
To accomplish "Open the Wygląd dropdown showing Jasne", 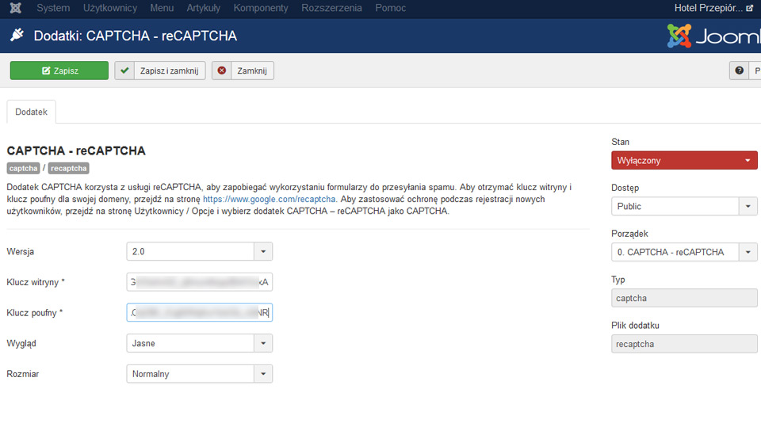I will click(200, 343).
